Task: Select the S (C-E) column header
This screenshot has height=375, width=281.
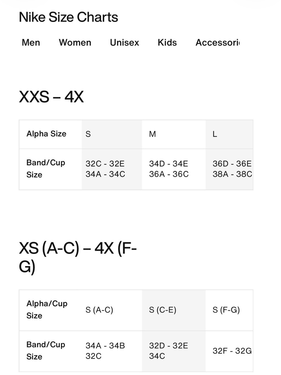Action: click(174, 310)
